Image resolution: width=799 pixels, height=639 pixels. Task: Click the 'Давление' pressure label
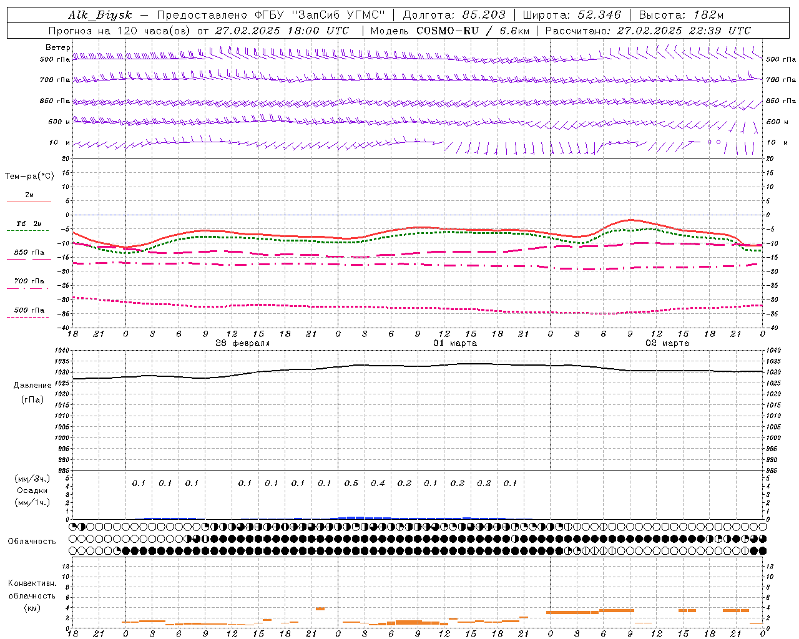click(x=32, y=386)
